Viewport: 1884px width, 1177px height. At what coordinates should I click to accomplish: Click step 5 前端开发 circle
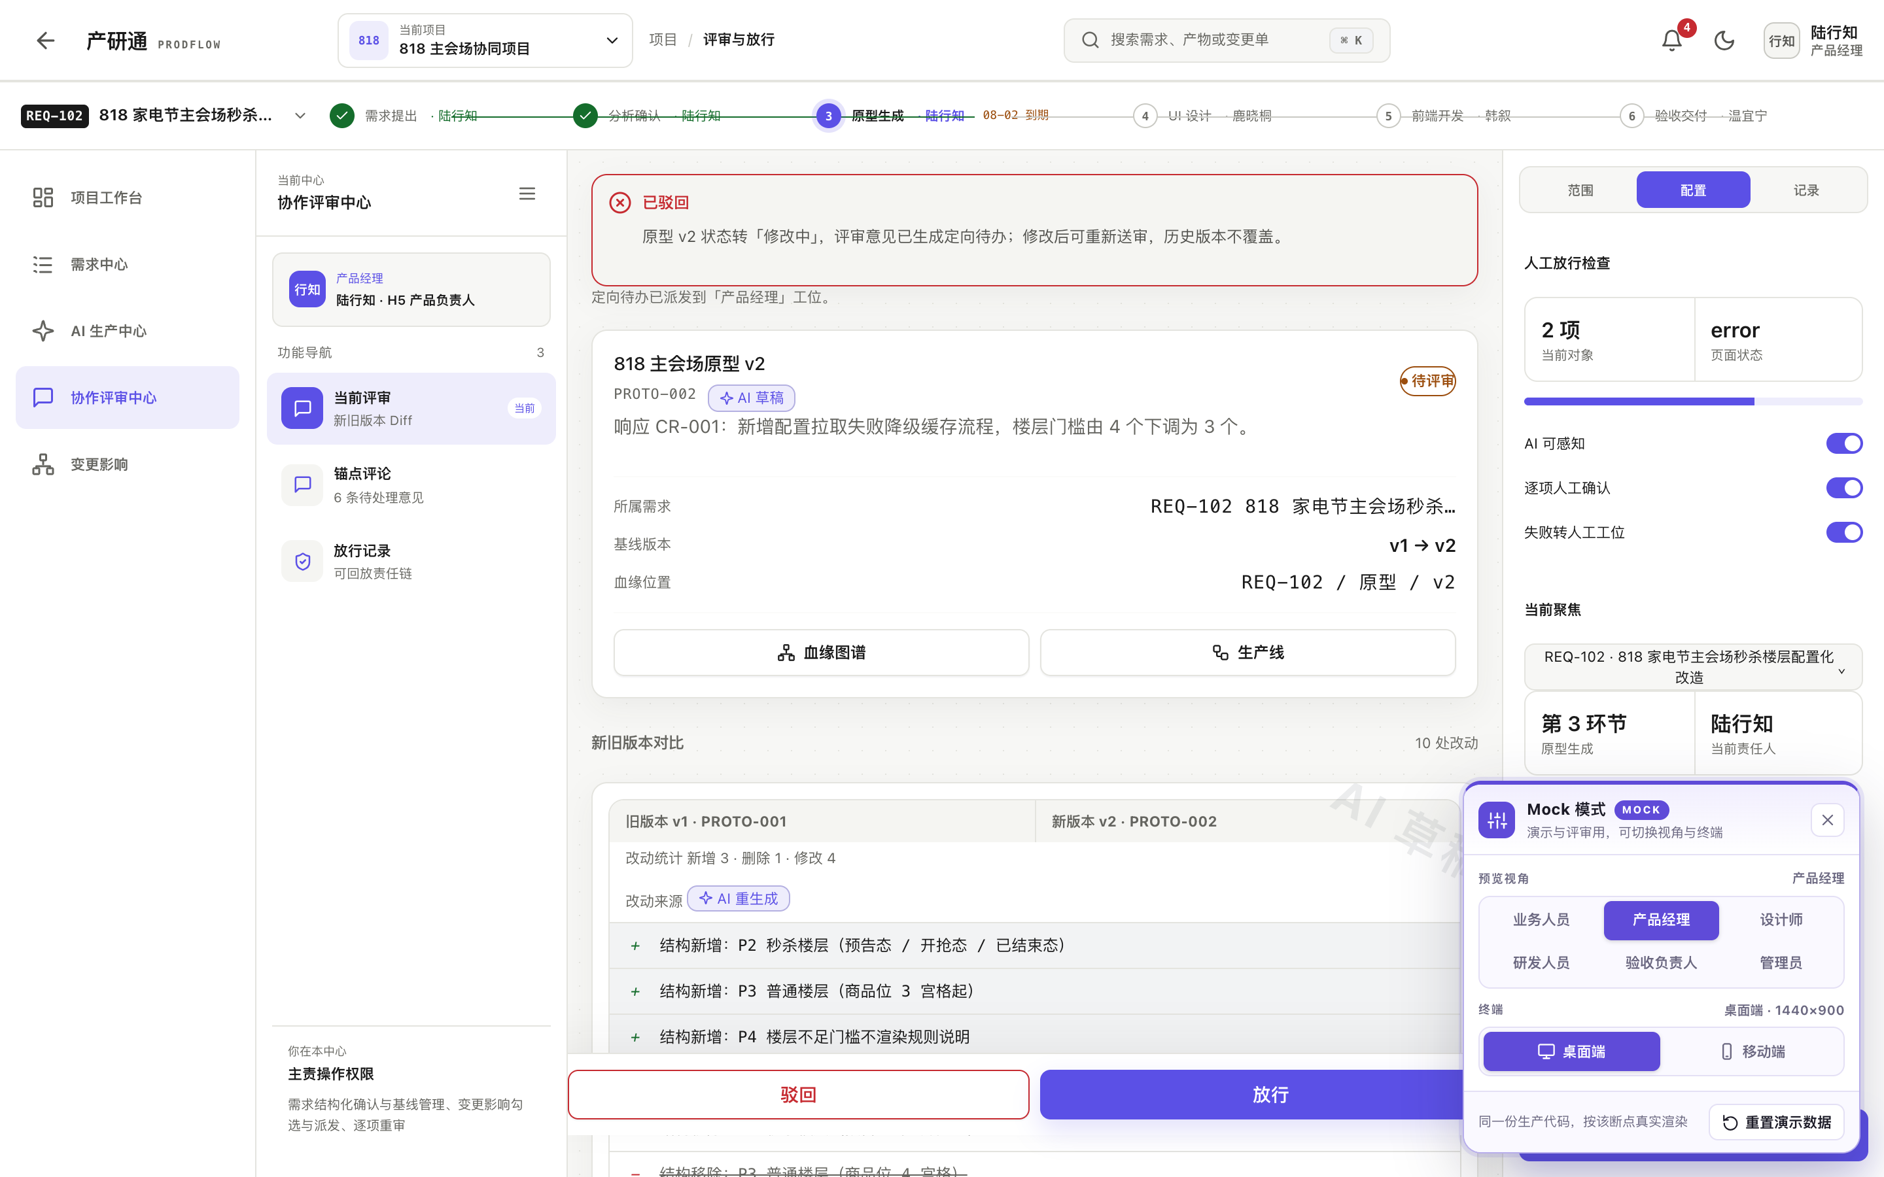[1388, 116]
